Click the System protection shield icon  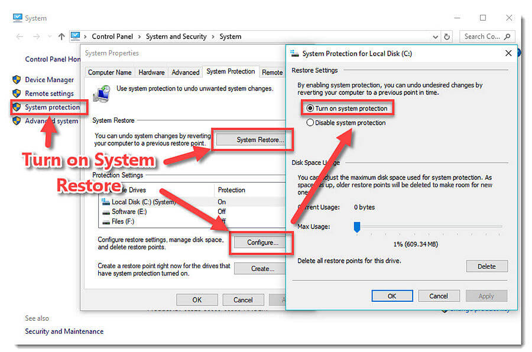pos(17,107)
